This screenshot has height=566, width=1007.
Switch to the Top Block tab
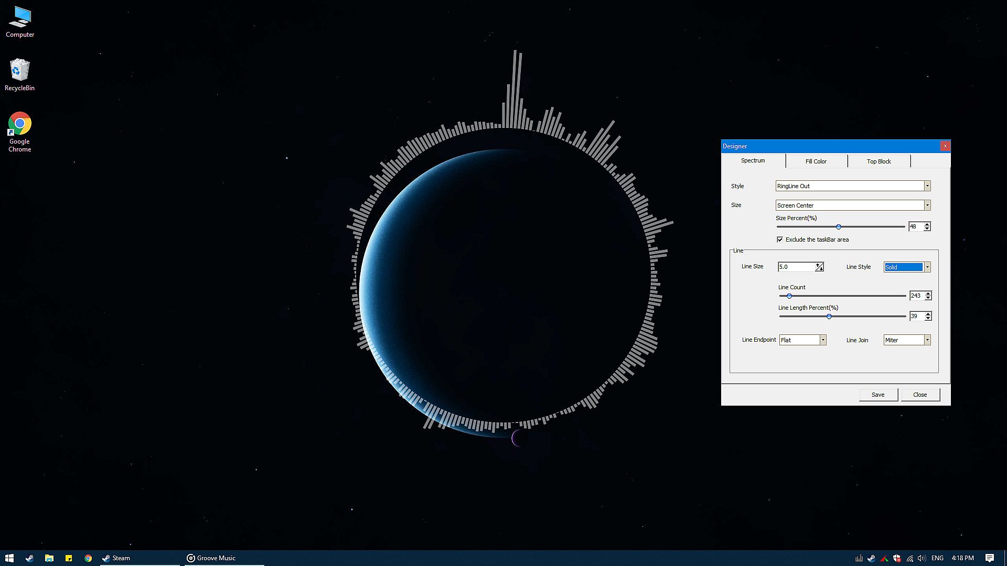879,161
